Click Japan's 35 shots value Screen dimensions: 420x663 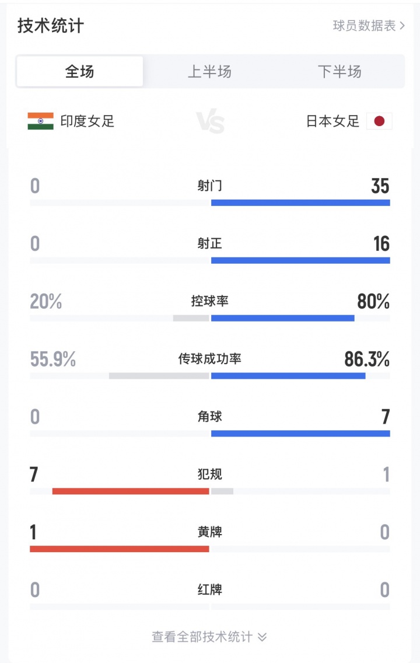[x=380, y=186]
